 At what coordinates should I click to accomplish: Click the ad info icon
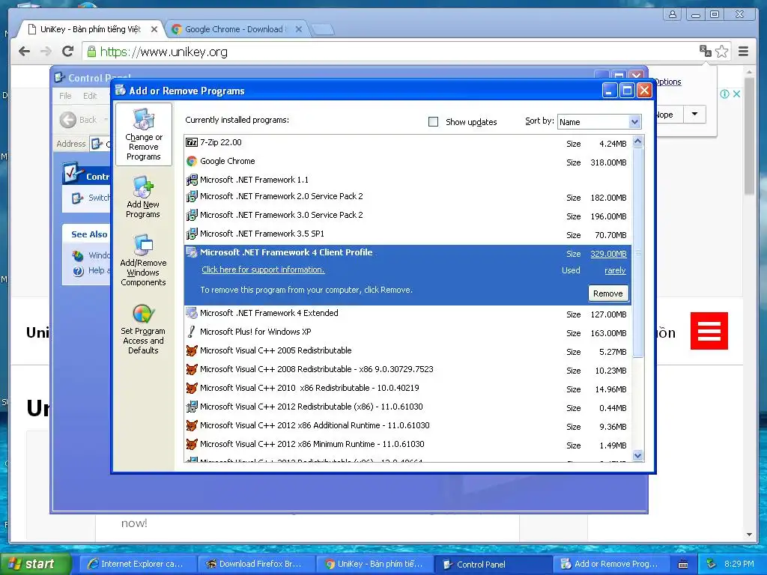pyautogui.click(x=724, y=94)
